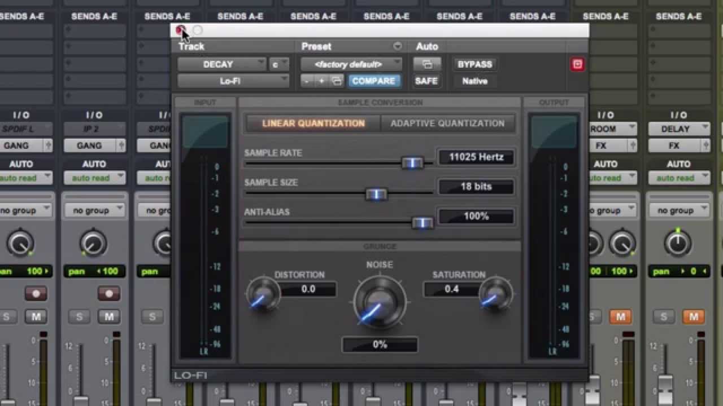Image resolution: width=723 pixels, height=406 pixels.
Task: Unmute the ROOM channel
Action: click(x=620, y=317)
